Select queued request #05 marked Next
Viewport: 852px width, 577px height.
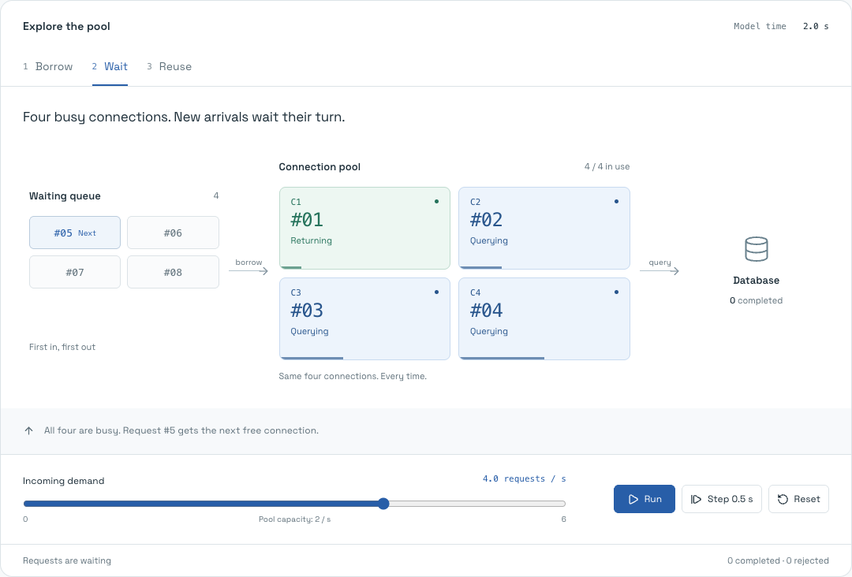[75, 233]
